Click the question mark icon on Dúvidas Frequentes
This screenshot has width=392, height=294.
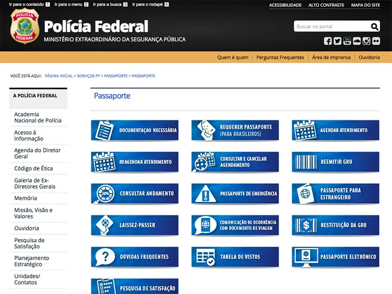pos(105,257)
